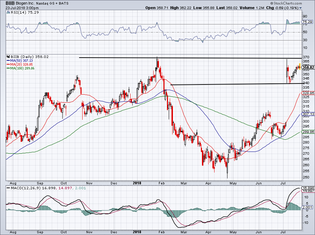Click the 'MA(100) 289.86' legend text
The height and width of the screenshot is (235, 315).
pyautogui.click(x=22, y=68)
